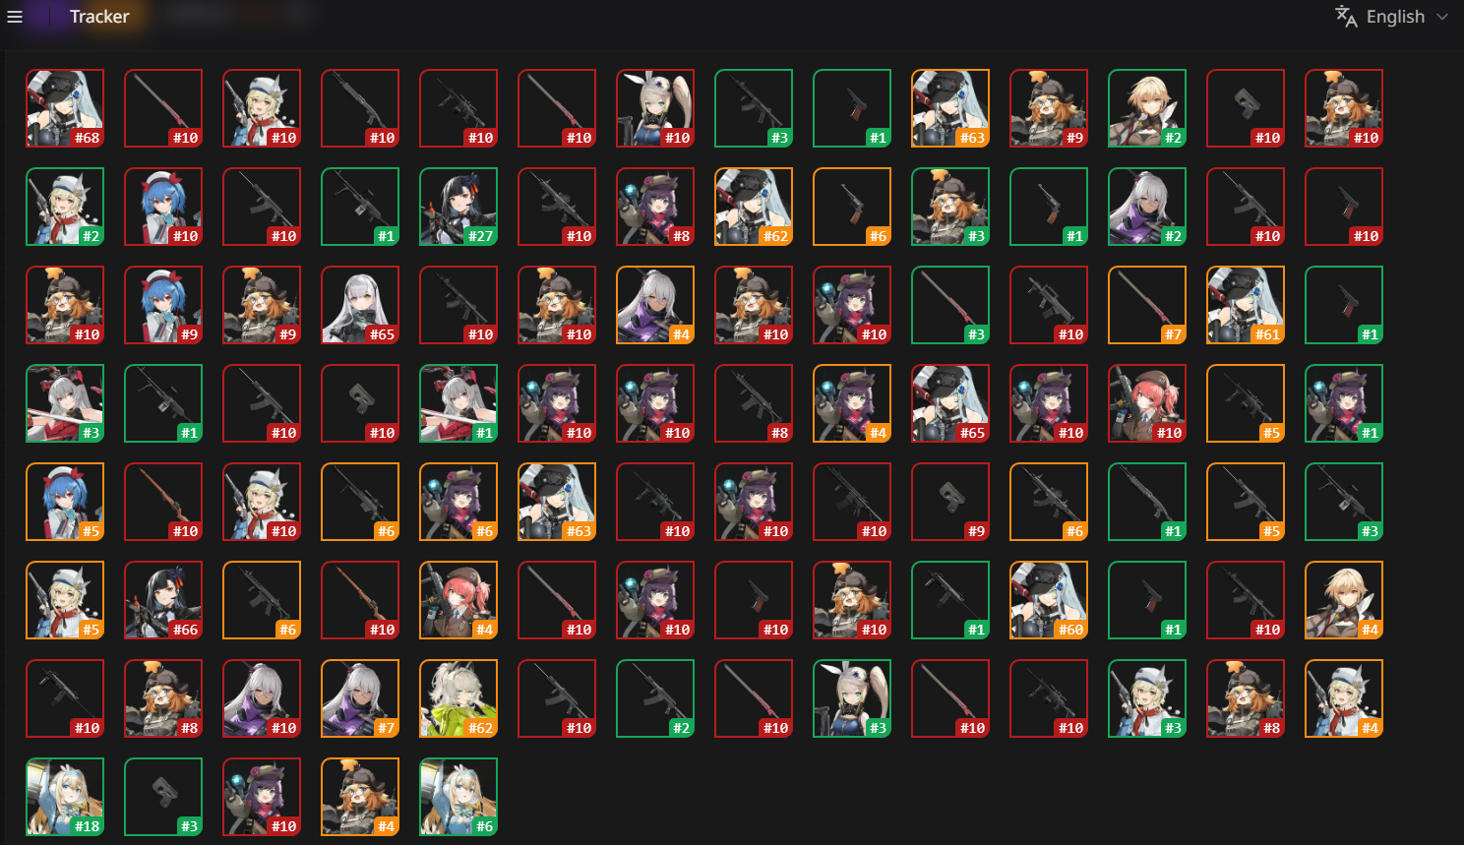Click the orange-bordered rifle tile #7
The width and height of the screenshot is (1464, 845).
click(1147, 305)
